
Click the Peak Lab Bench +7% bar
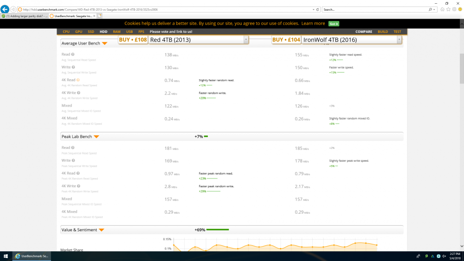[x=206, y=136]
